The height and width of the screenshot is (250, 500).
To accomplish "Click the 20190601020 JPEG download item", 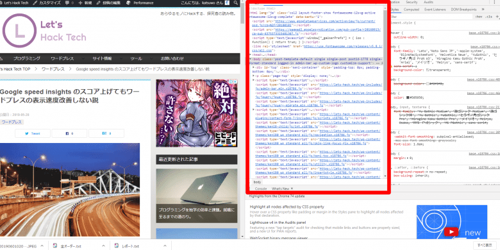I will click(19, 246).
